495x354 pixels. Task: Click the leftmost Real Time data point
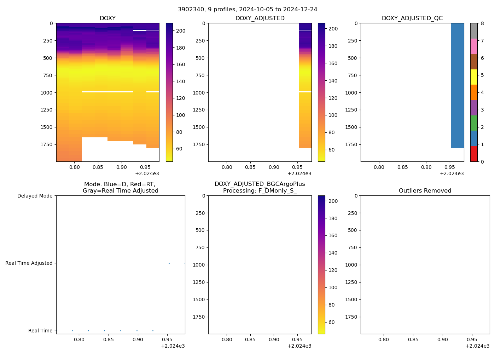(72, 331)
